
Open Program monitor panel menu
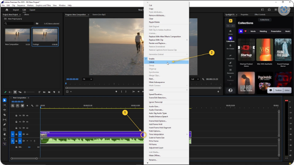pos(88,14)
